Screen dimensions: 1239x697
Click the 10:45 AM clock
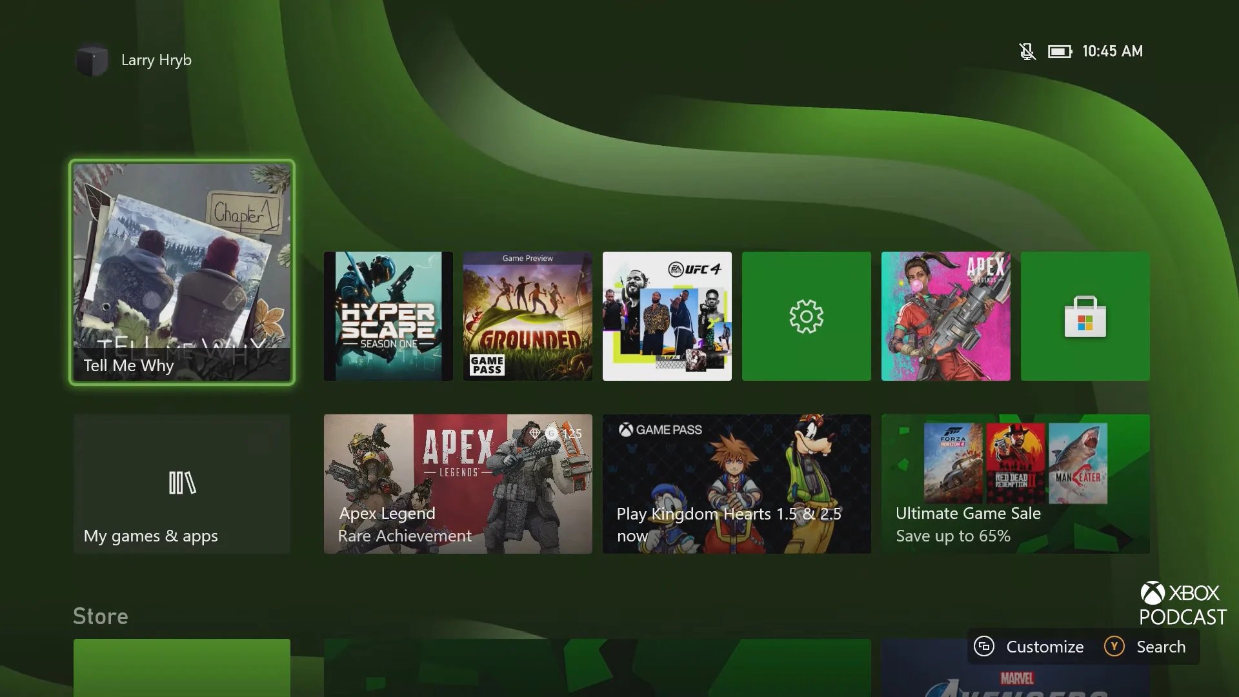(1113, 51)
